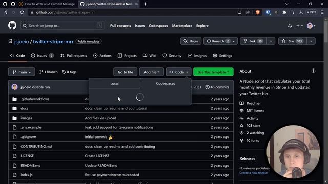This screenshot has height=184, width=328.
Task: Click the About settings gear icon
Action: (313, 71)
